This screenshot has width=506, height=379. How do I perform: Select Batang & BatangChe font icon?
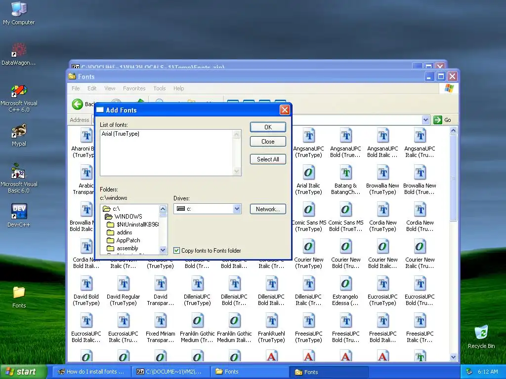[x=345, y=180]
